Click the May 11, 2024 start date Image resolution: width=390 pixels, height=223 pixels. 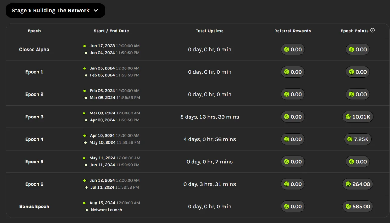[x=102, y=158]
